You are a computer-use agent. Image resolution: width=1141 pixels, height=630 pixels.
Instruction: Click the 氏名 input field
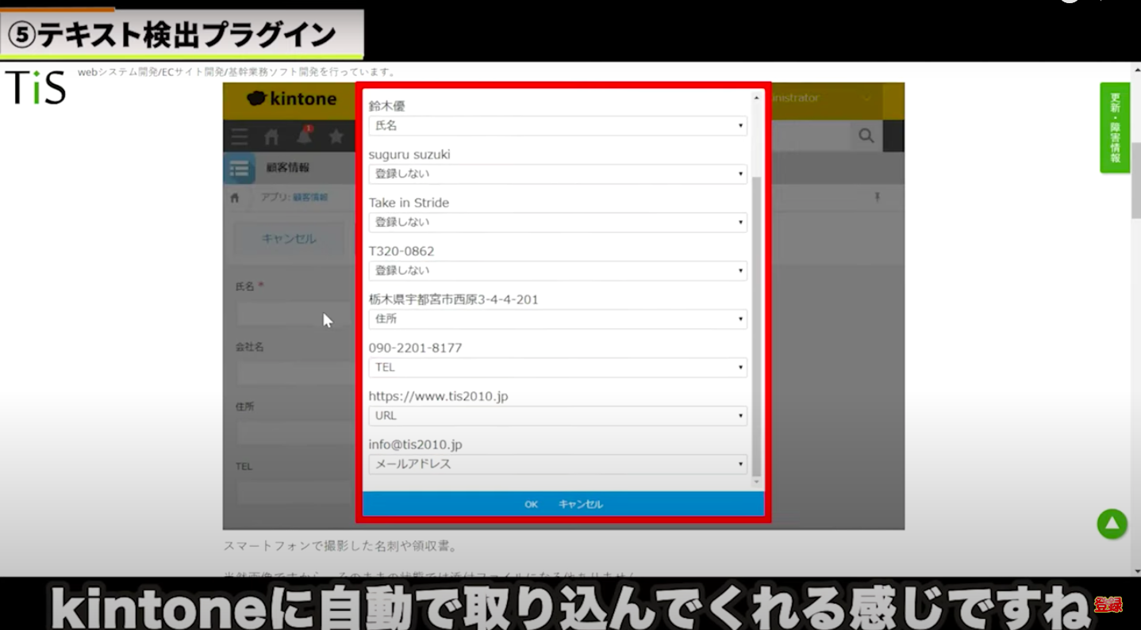tap(294, 313)
